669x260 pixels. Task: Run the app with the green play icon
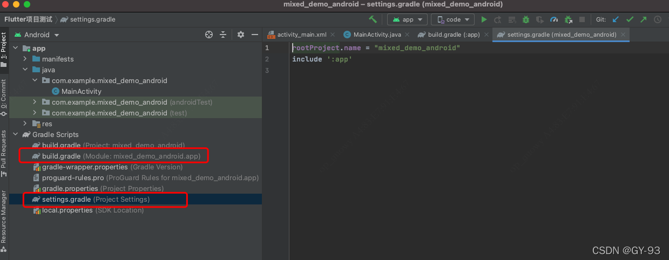click(484, 19)
